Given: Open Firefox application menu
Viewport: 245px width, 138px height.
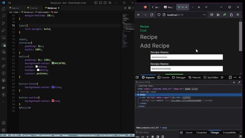Looking at the screenshot, I should [x=238, y=15].
